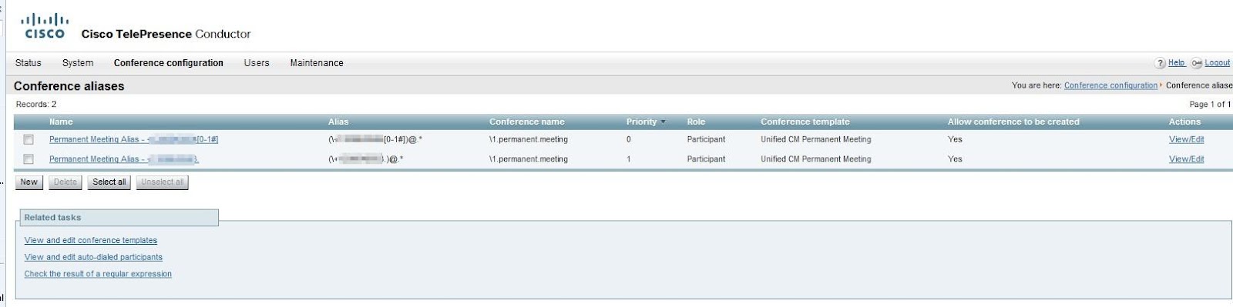Open the Users menu

(x=257, y=63)
